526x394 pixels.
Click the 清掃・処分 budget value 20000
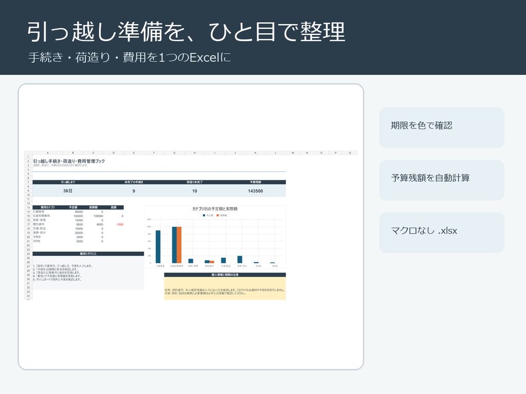[79, 233]
